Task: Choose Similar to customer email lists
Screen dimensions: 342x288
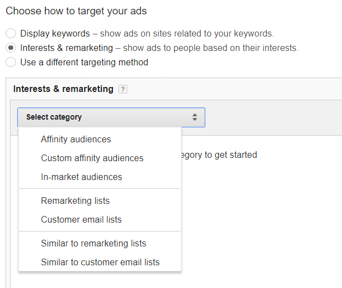Action: (x=100, y=262)
